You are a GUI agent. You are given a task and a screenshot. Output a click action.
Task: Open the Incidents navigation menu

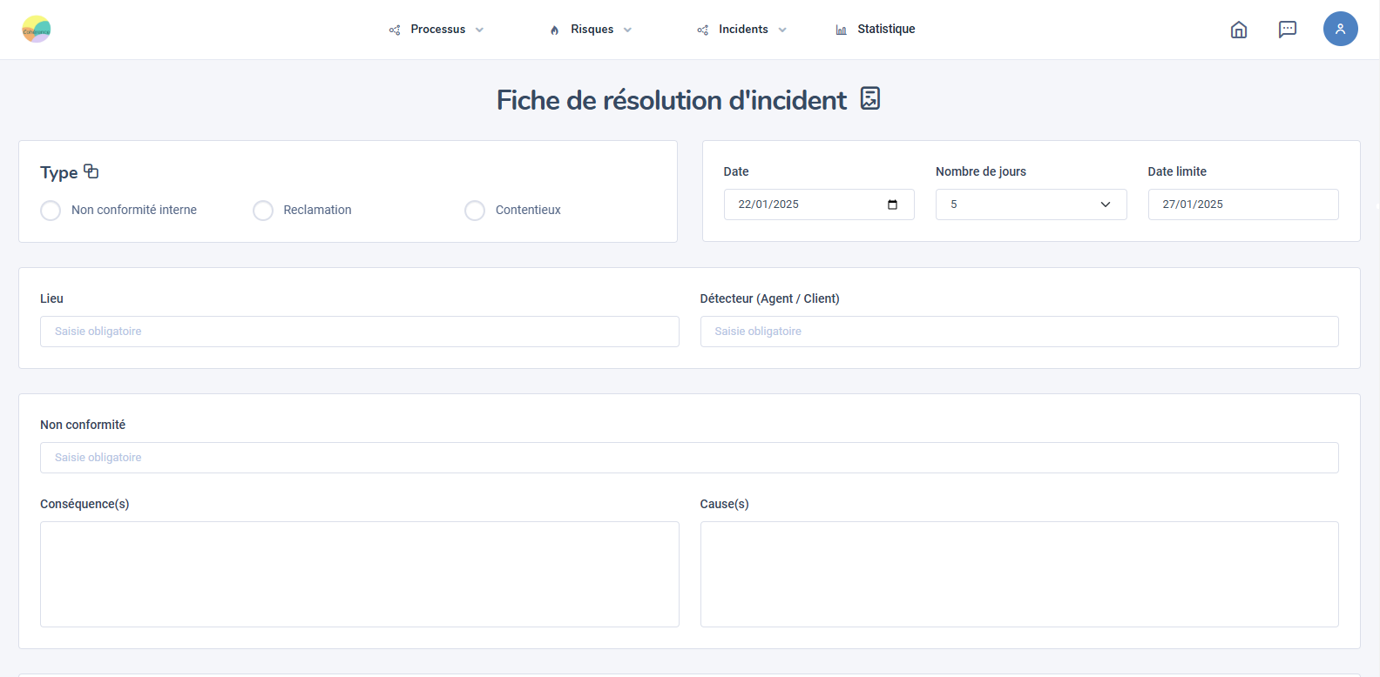[x=742, y=30]
